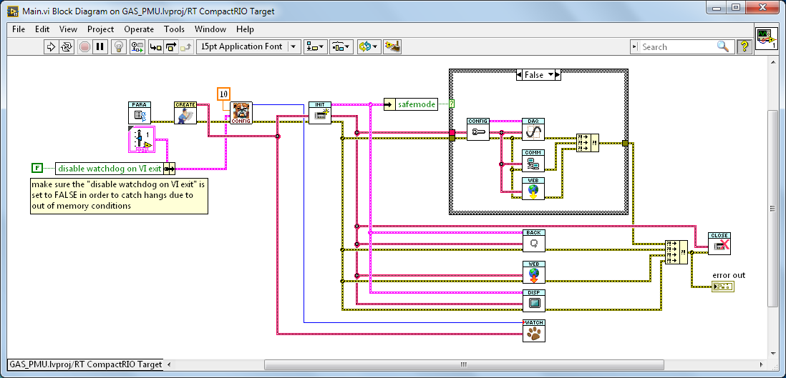This screenshot has width=786, height=378.
Task: Click Run Continuously in the toolbar
Action: (x=67, y=46)
